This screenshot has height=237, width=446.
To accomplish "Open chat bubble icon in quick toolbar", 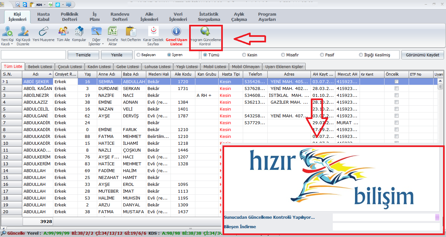I will pyautogui.click(x=68, y=5).
